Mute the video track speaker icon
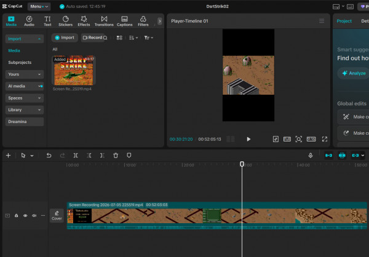The height and width of the screenshot is (257, 369). pyautogui.click(x=34, y=216)
